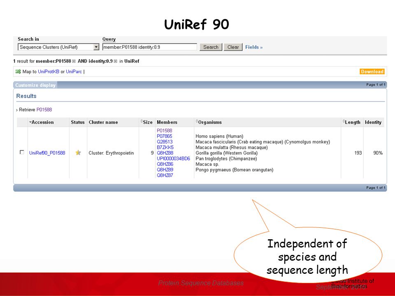The height and width of the screenshot is (296, 395).
Task: Open member Q28513
Action: (165, 142)
